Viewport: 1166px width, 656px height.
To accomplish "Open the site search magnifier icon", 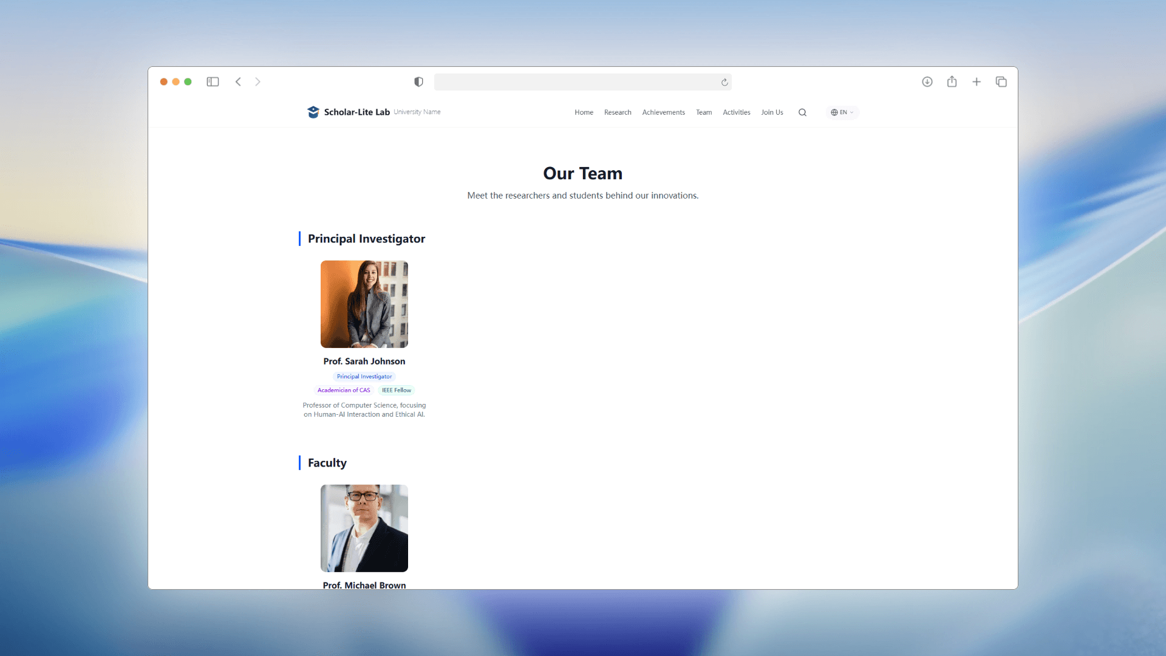I will pyautogui.click(x=802, y=112).
